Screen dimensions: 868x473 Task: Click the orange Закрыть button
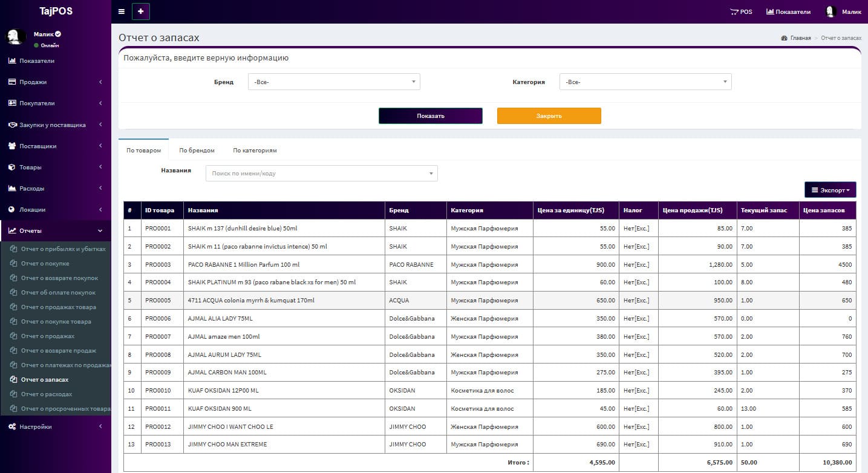[549, 116]
